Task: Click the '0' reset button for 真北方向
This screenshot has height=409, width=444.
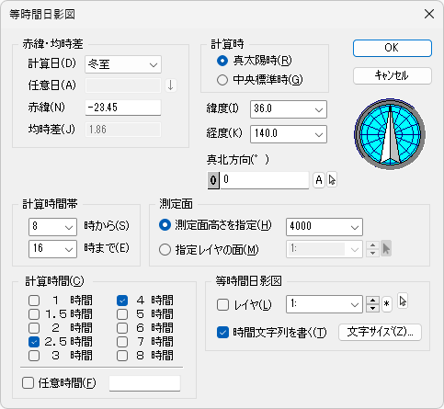Action: point(213,180)
